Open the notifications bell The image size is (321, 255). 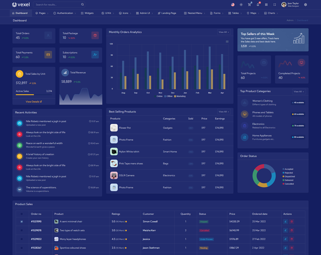point(258,5)
